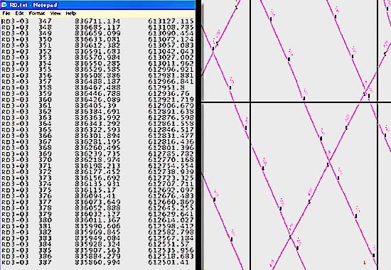Click the small red marker on the map

pyautogui.click(x=365, y=262)
